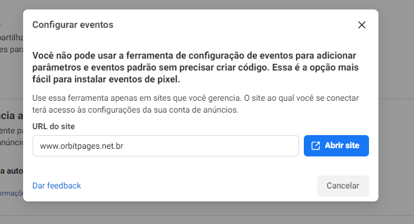Click the external-link icon inside Abrir site

coord(316,146)
